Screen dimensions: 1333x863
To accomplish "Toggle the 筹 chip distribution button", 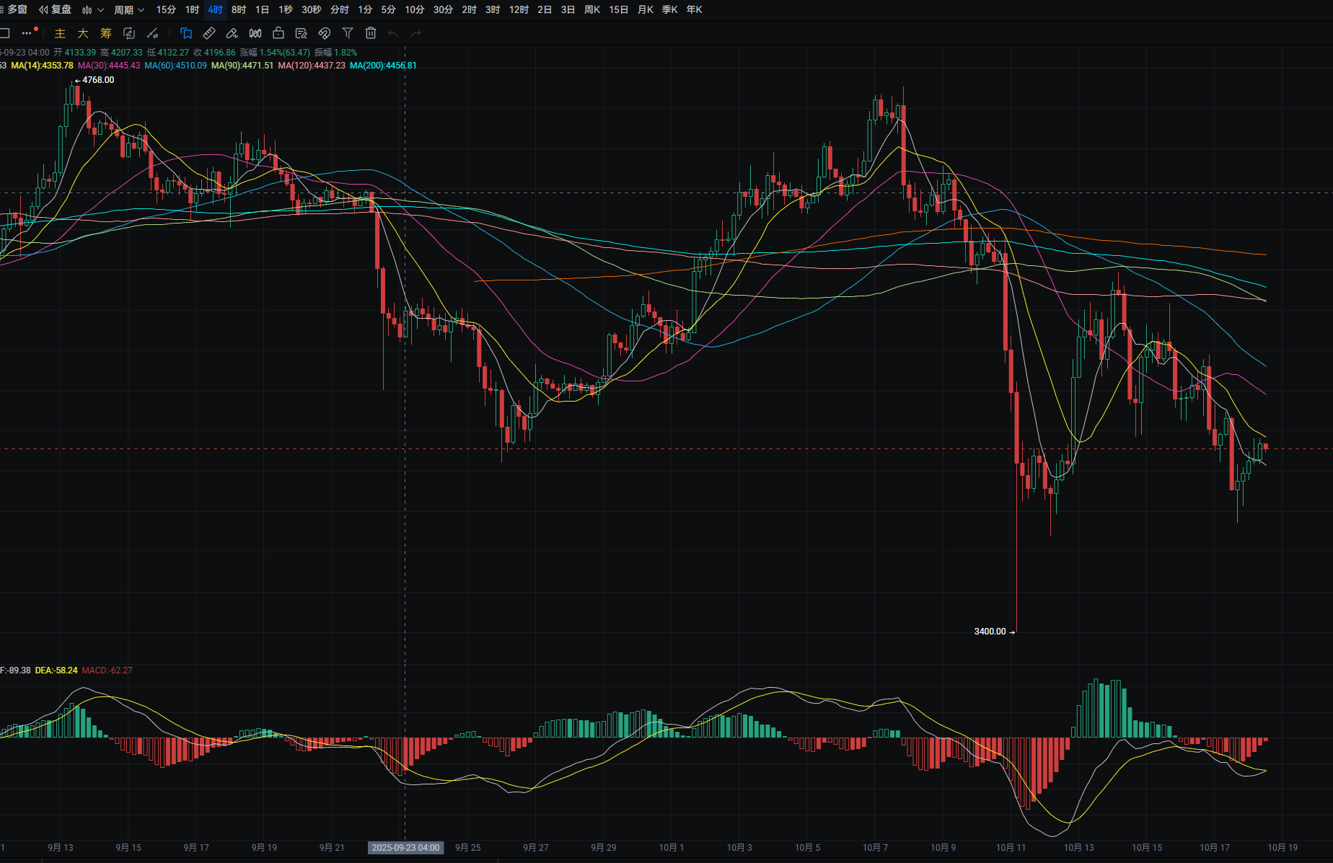I will tap(106, 33).
